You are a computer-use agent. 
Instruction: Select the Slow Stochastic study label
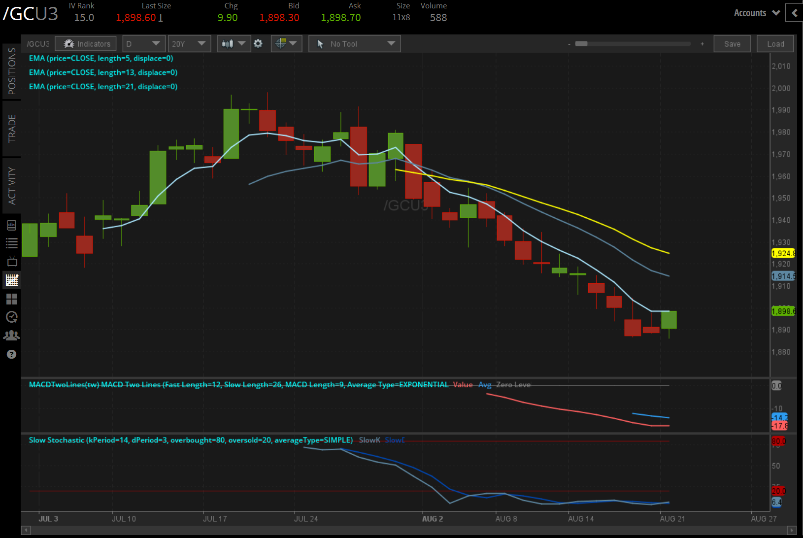pos(191,440)
